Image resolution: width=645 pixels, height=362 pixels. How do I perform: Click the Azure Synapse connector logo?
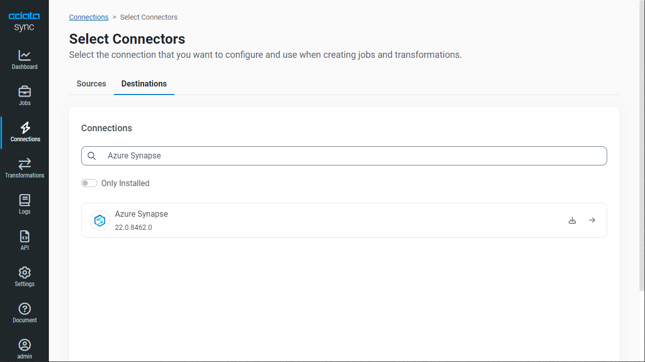tap(100, 221)
